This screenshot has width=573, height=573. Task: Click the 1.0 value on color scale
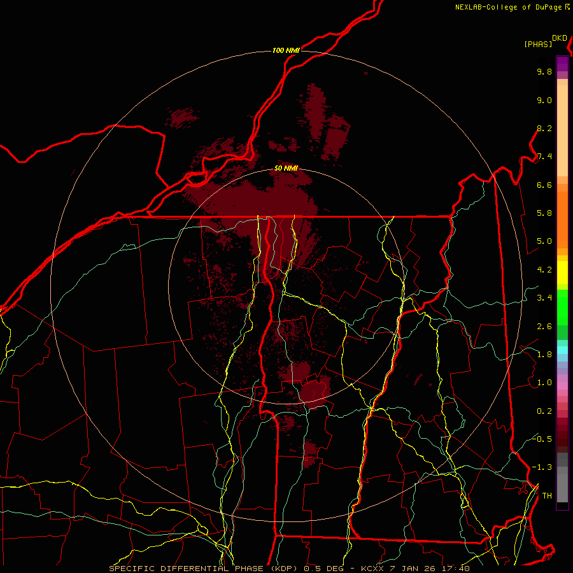coord(544,383)
